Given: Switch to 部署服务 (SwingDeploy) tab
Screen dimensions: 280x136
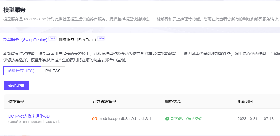Looking at the screenshot, I should click(25, 40).
